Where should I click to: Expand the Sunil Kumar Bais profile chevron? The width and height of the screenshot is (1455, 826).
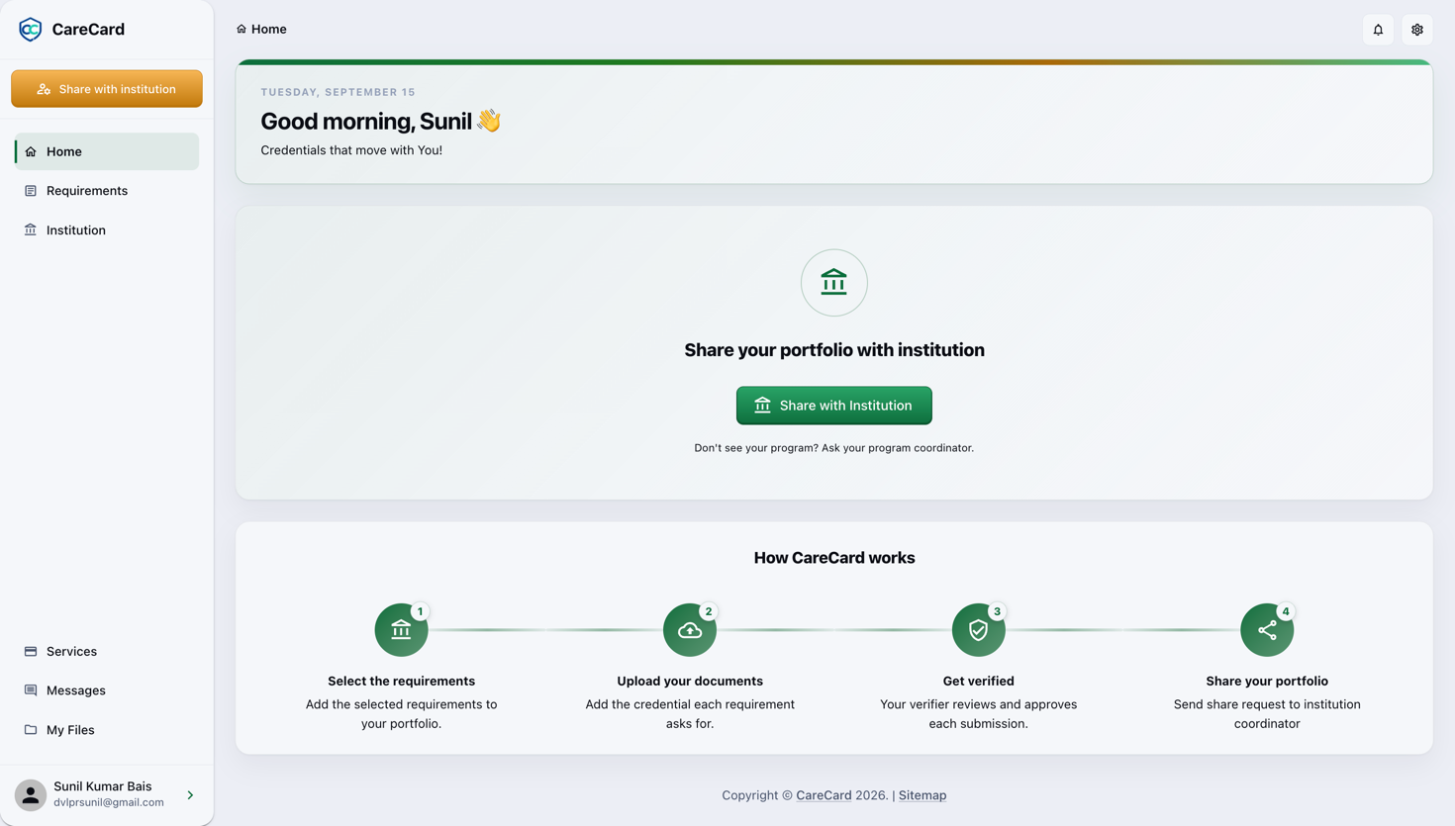(x=191, y=795)
